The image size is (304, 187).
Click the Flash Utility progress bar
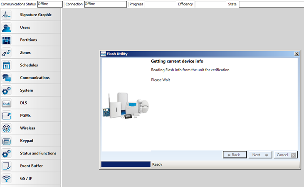125,165
